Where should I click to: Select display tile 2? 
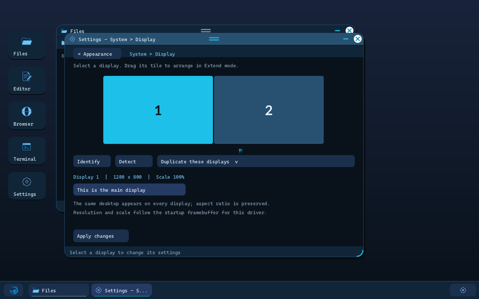269,110
